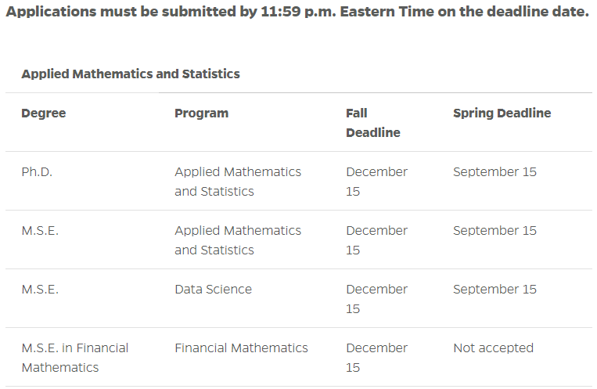Select the Ph.D. degree cell
This screenshot has width=597, height=389.
click(x=37, y=172)
